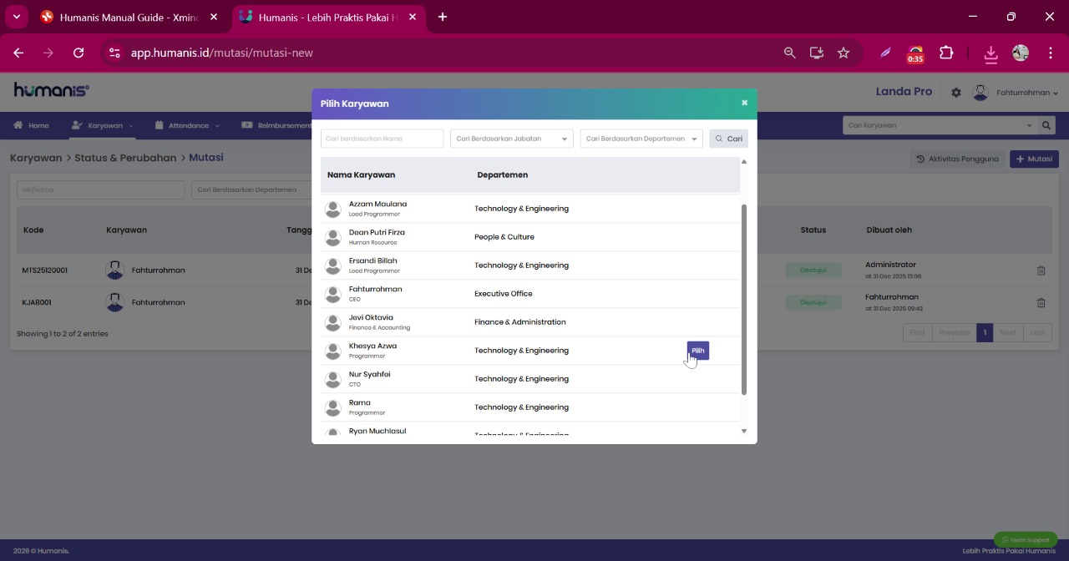Image resolution: width=1069 pixels, height=561 pixels.
Task: Focus the Cari berdasarkan Nama field
Action: 382,139
